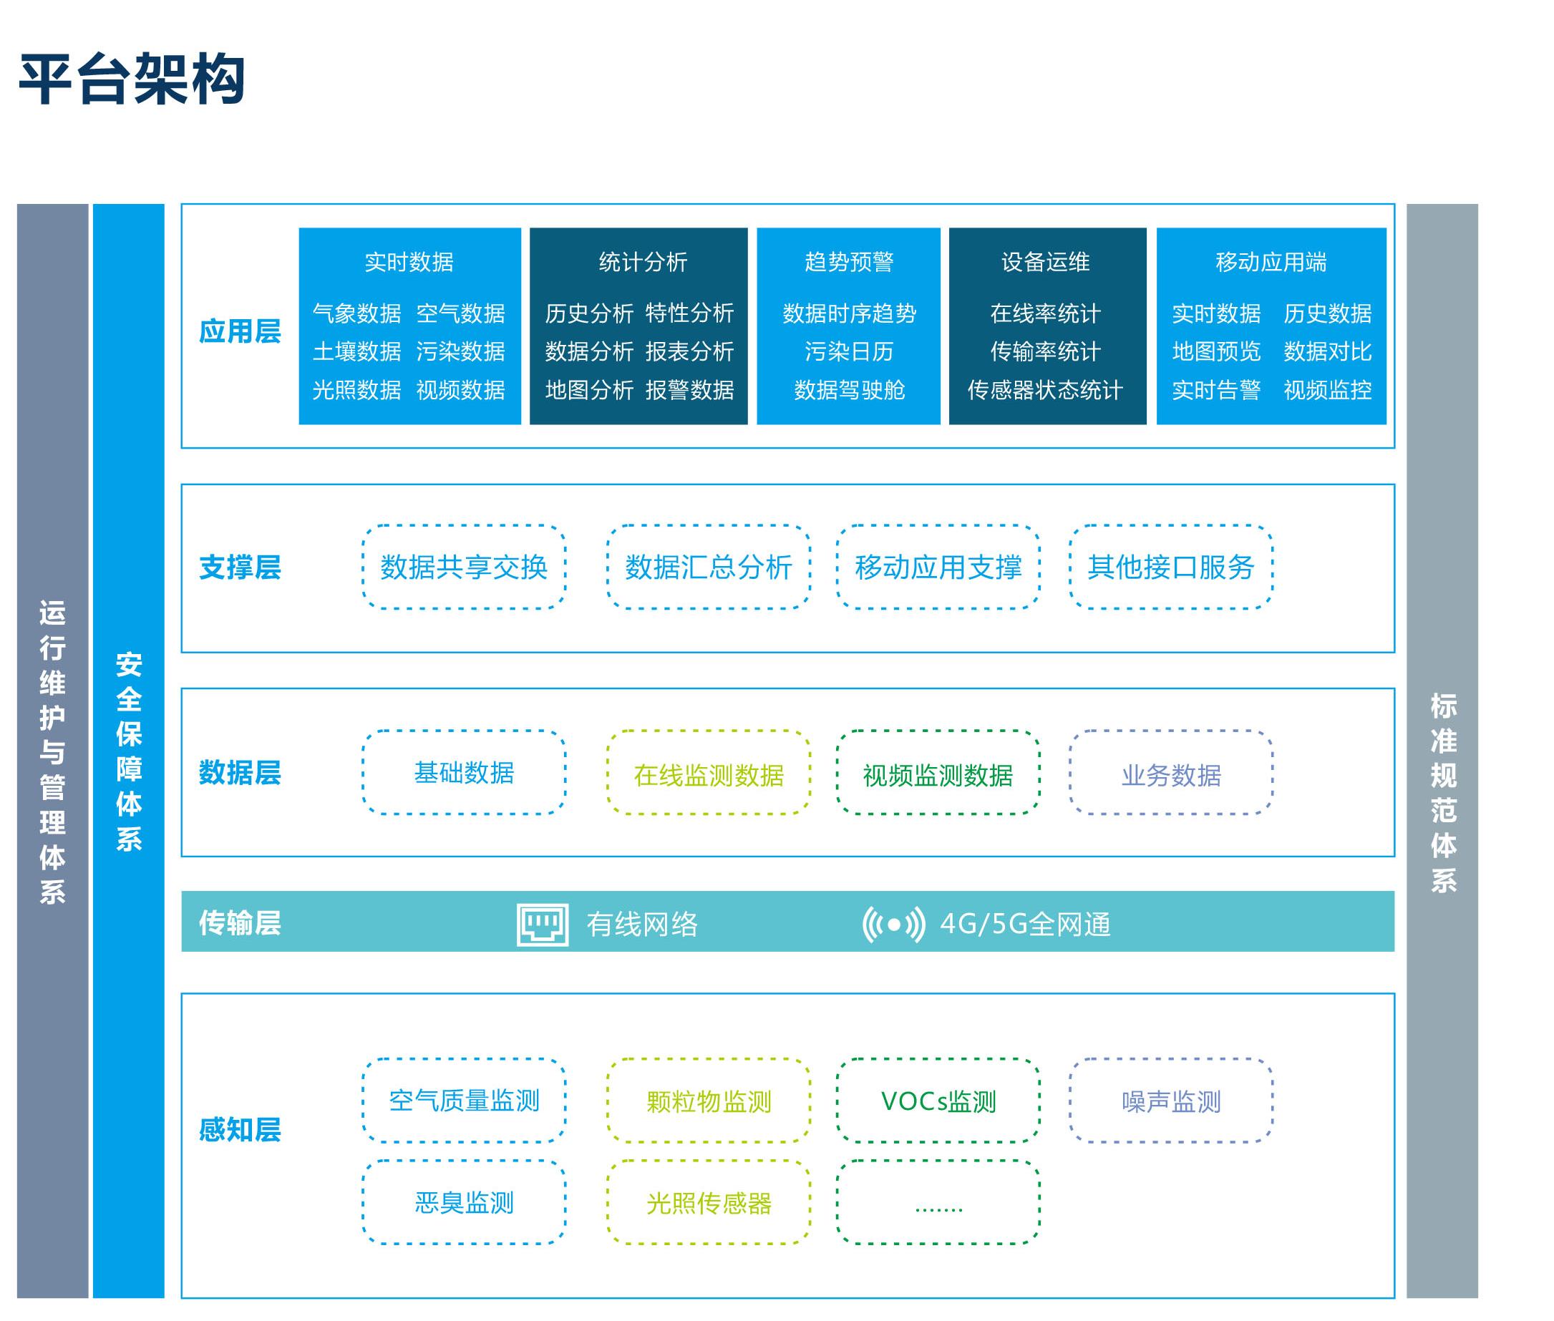
Task: Select 在线率统计 in 设备运维 panel
Action: tap(1046, 313)
